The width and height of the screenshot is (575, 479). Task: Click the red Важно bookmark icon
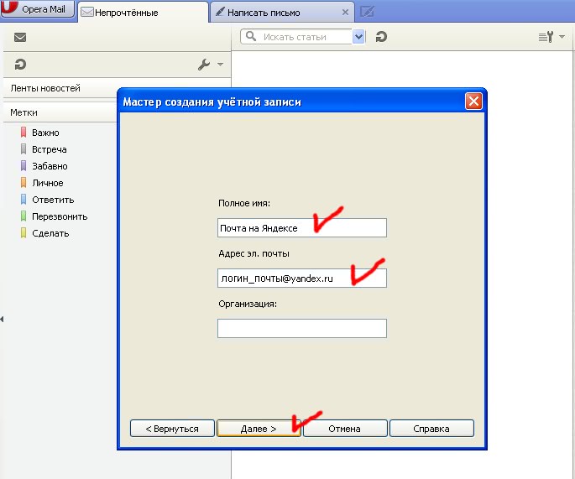point(24,133)
